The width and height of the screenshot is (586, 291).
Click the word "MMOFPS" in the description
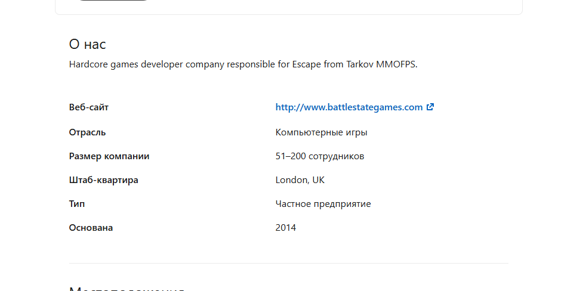[x=396, y=64]
